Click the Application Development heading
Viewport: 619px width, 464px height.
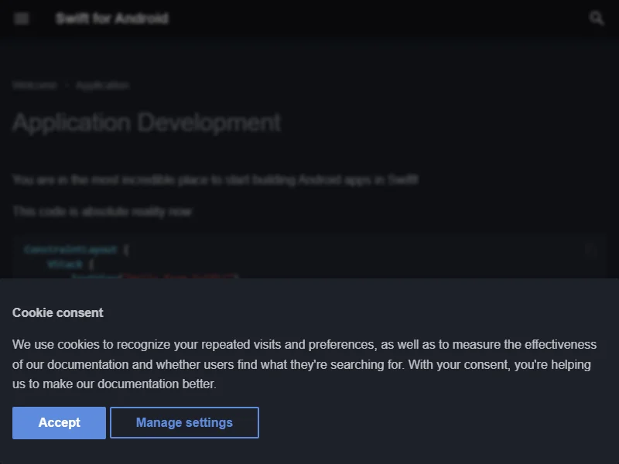coord(146,122)
